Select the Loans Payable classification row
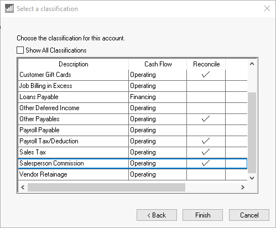 click(133, 97)
